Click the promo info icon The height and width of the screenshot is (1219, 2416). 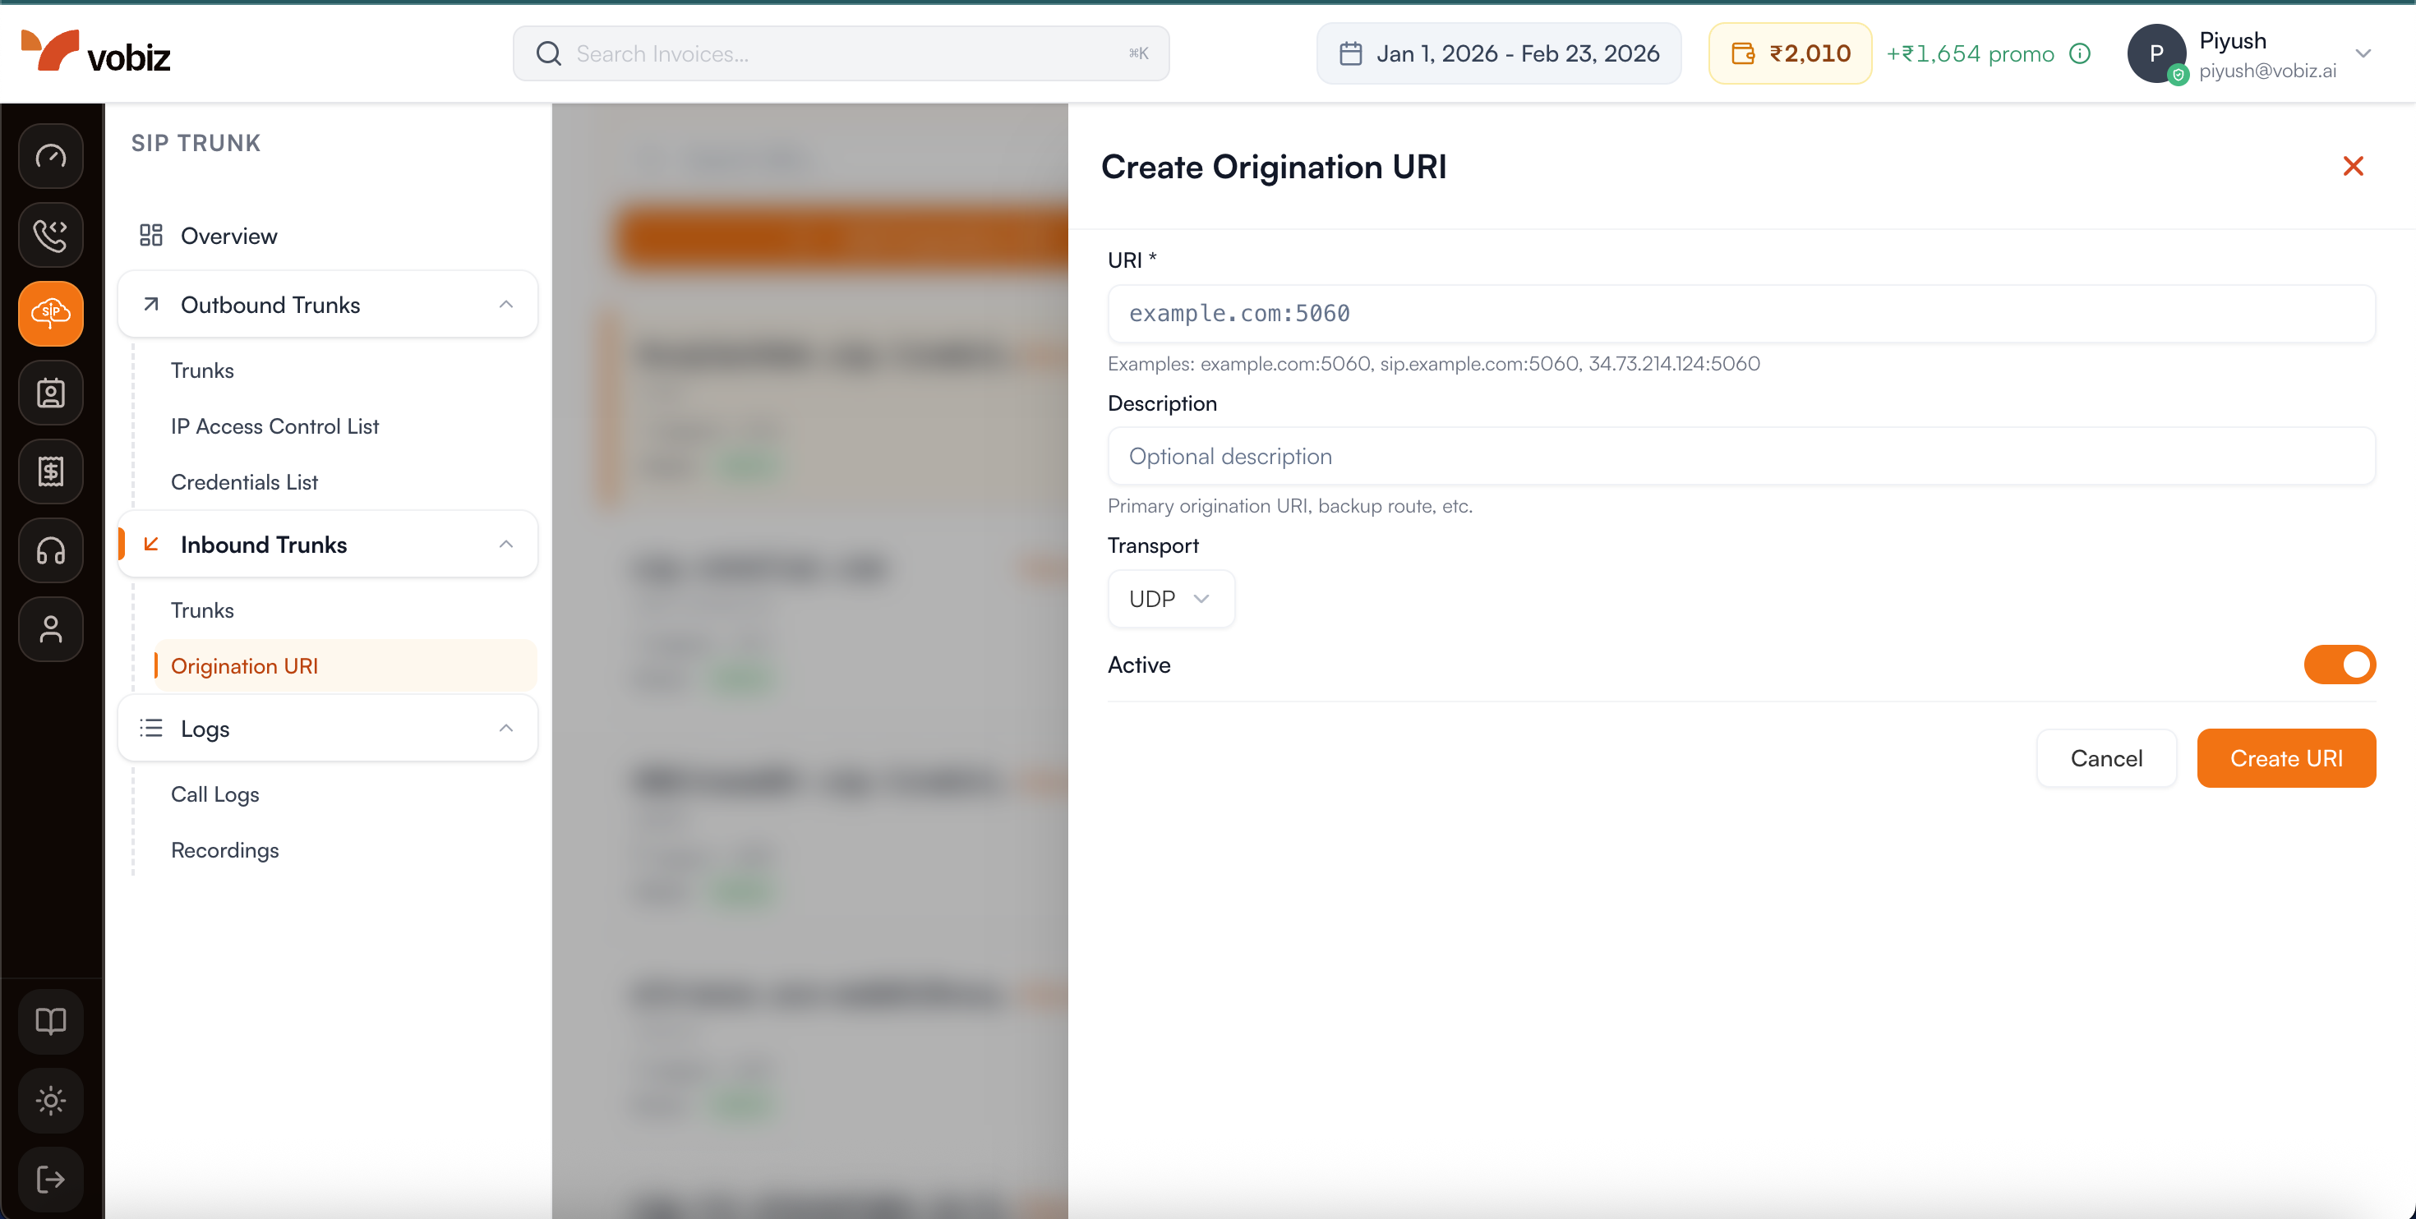2079,53
